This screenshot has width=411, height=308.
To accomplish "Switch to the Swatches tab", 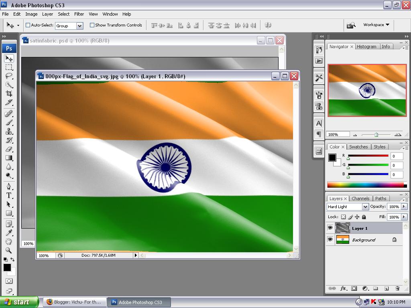I will tap(358, 147).
